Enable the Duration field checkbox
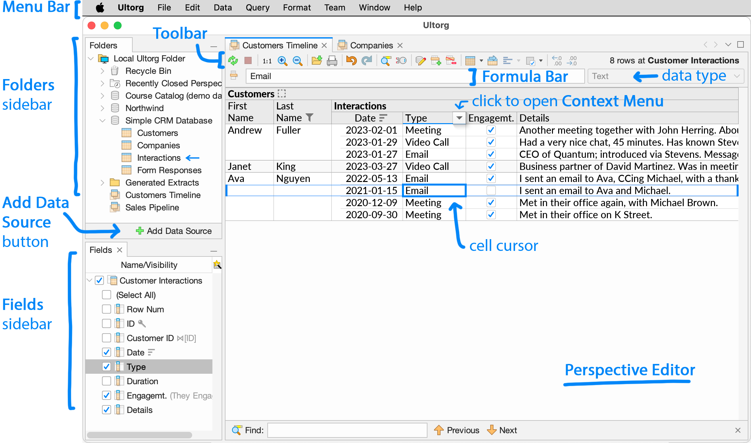Viewport: 751px width, 443px height. (106, 381)
